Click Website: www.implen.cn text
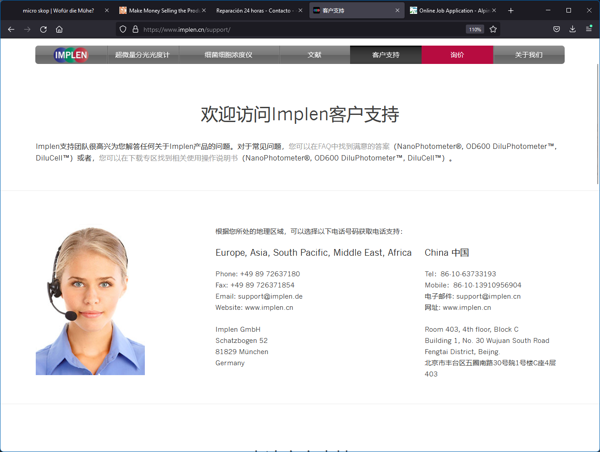The image size is (600, 452). [x=254, y=308]
